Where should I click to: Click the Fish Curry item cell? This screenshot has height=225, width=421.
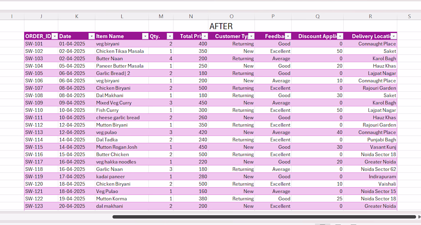(122, 110)
